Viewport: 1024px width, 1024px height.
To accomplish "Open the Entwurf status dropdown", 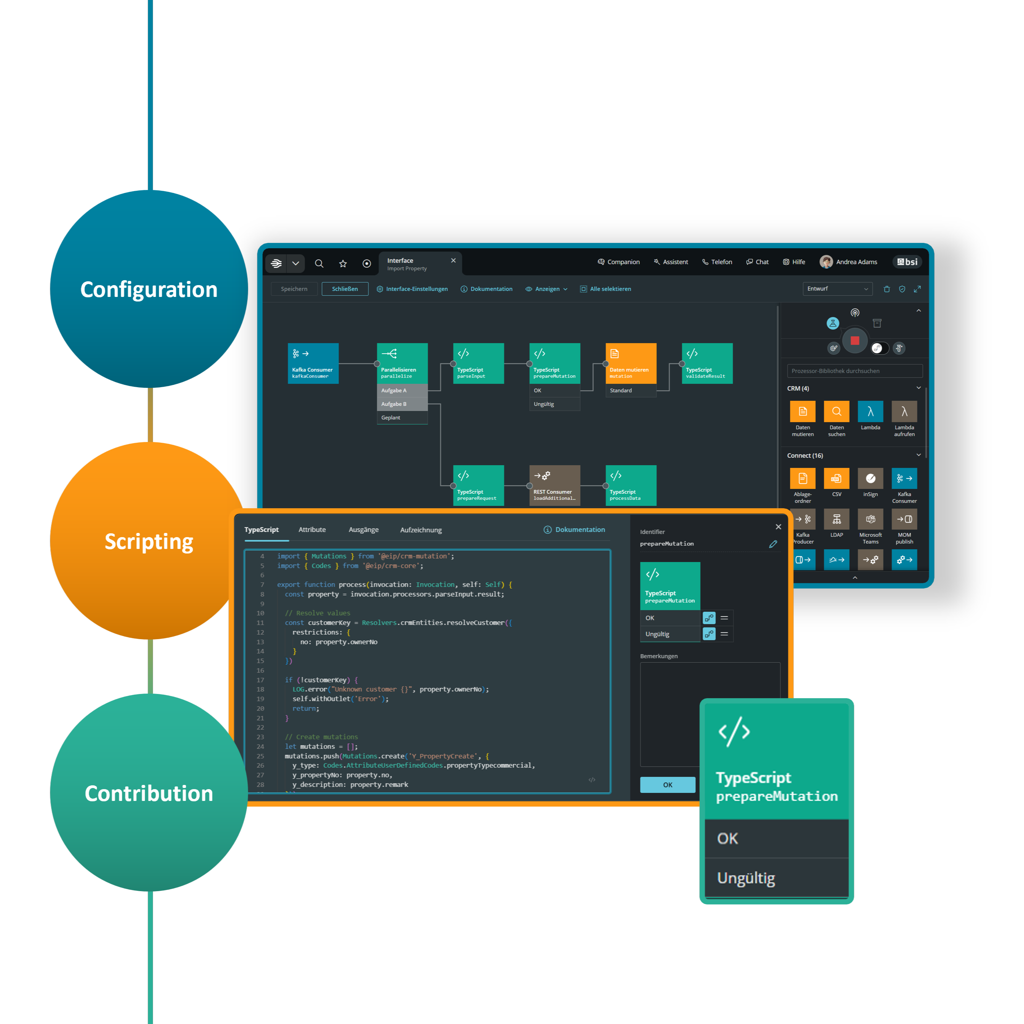I will click(x=837, y=289).
